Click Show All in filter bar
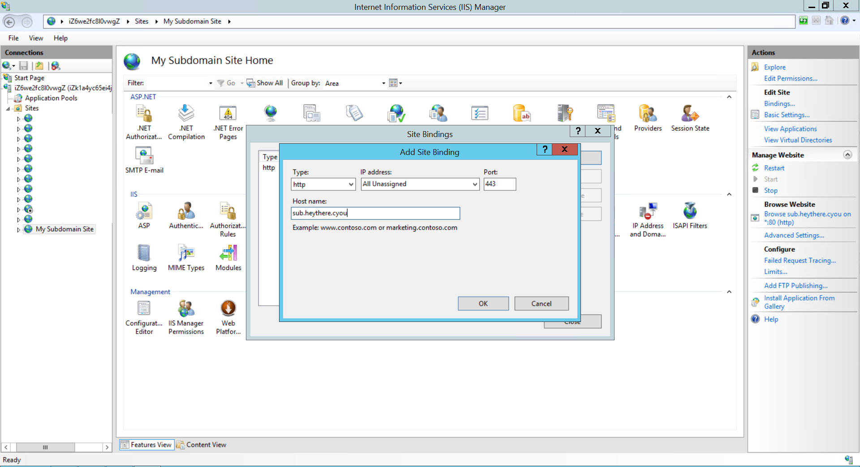 265,83
